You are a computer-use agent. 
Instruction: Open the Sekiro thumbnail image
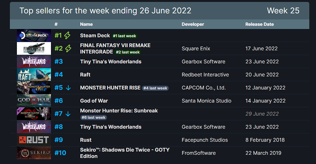pyautogui.click(x=34, y=153)
